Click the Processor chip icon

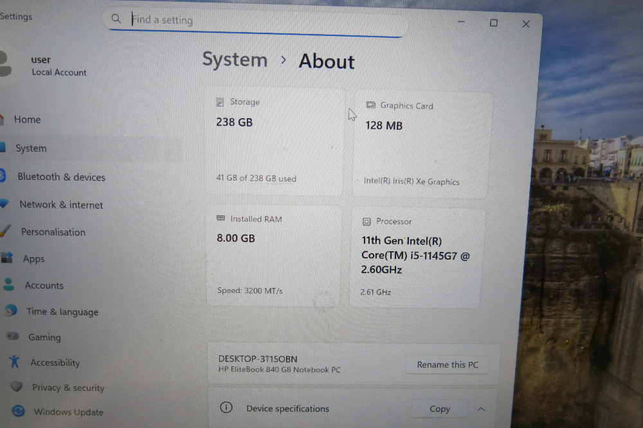(x=367, y=222)
